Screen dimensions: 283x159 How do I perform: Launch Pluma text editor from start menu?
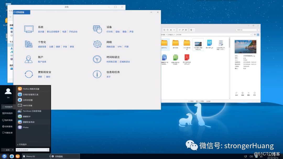[33, 127]
